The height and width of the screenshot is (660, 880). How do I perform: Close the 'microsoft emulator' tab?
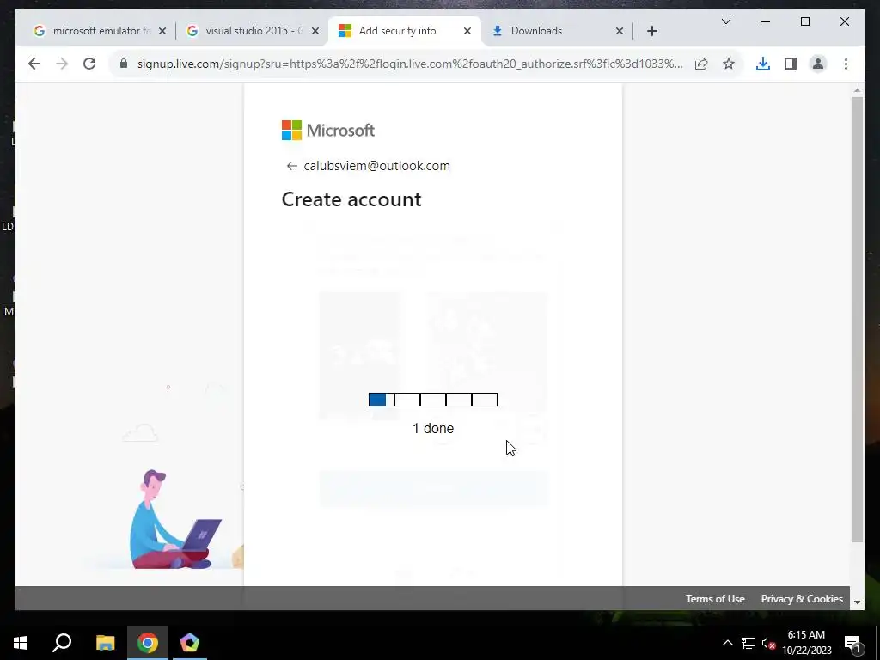pos(162,32)
